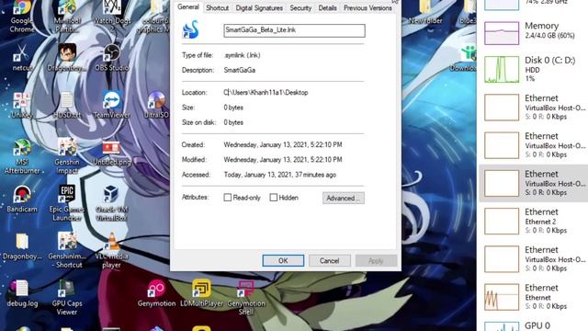Image resolution: width=588 pixels, height=331 pixels.
Task: Select the Bandicam desktop icon
Action: coord(22,199)
